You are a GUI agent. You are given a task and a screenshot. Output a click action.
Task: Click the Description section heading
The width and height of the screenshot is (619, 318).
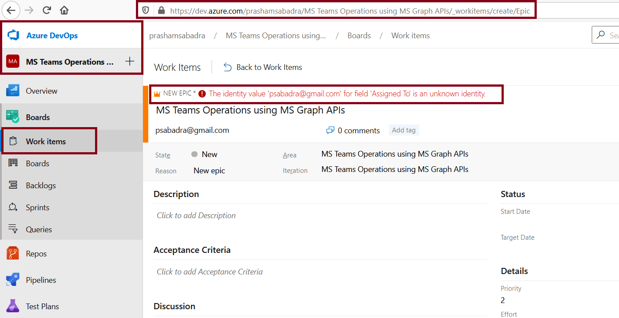pos(176,194)
